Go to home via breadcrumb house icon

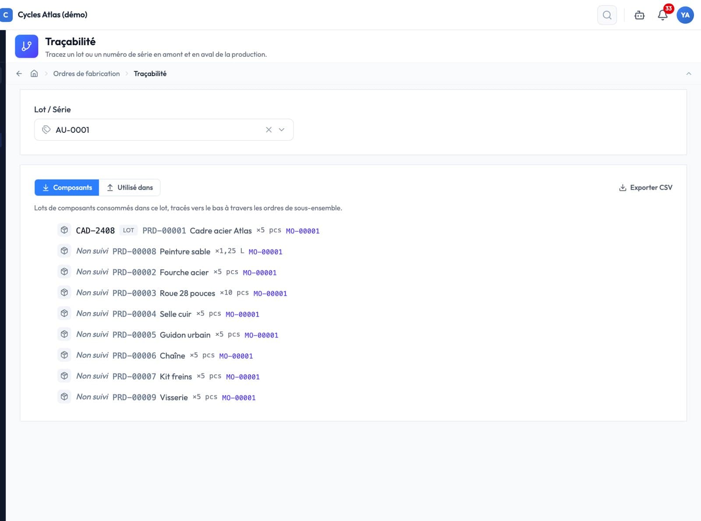click(x=34, y=74)
